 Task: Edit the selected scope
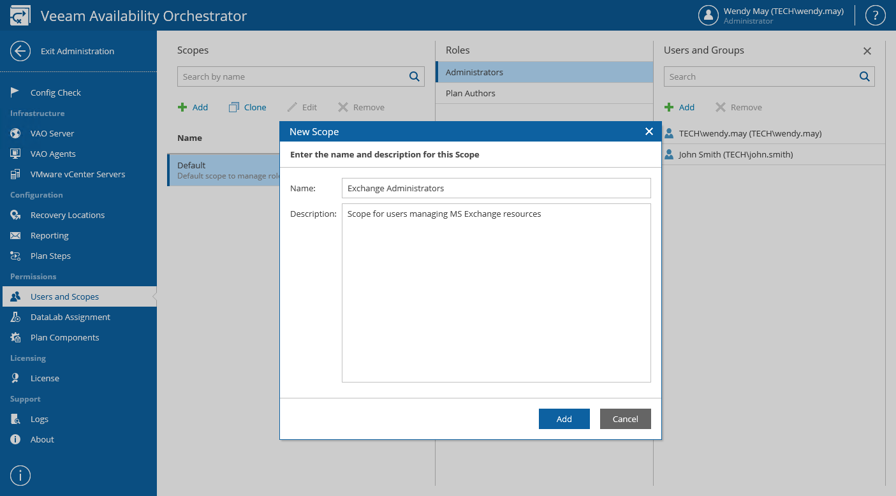tap(302, 107)
